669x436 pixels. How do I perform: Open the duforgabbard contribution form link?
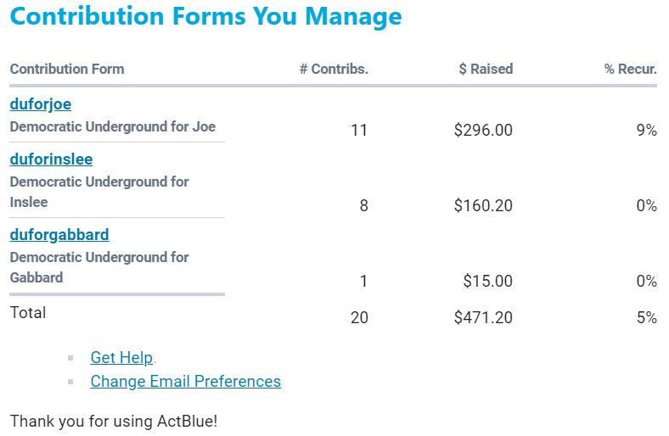pyautogui.click(x=59, y=235)
